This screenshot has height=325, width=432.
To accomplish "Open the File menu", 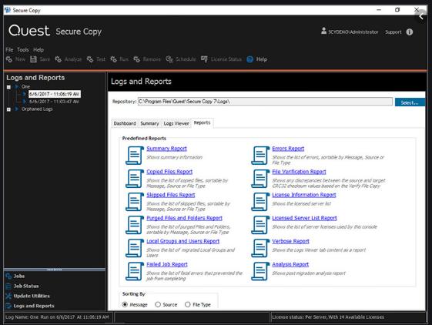I will (x=9, y=49).
